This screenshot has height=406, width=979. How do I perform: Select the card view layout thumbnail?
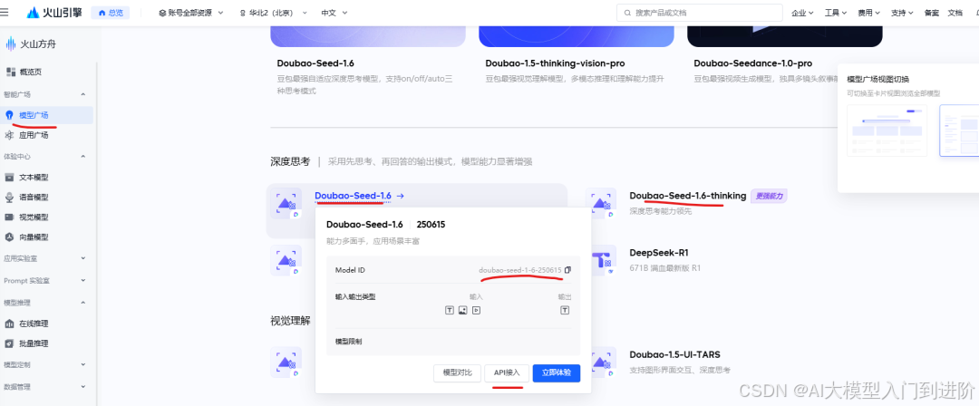pyautogui.click(x=887, y=130)
